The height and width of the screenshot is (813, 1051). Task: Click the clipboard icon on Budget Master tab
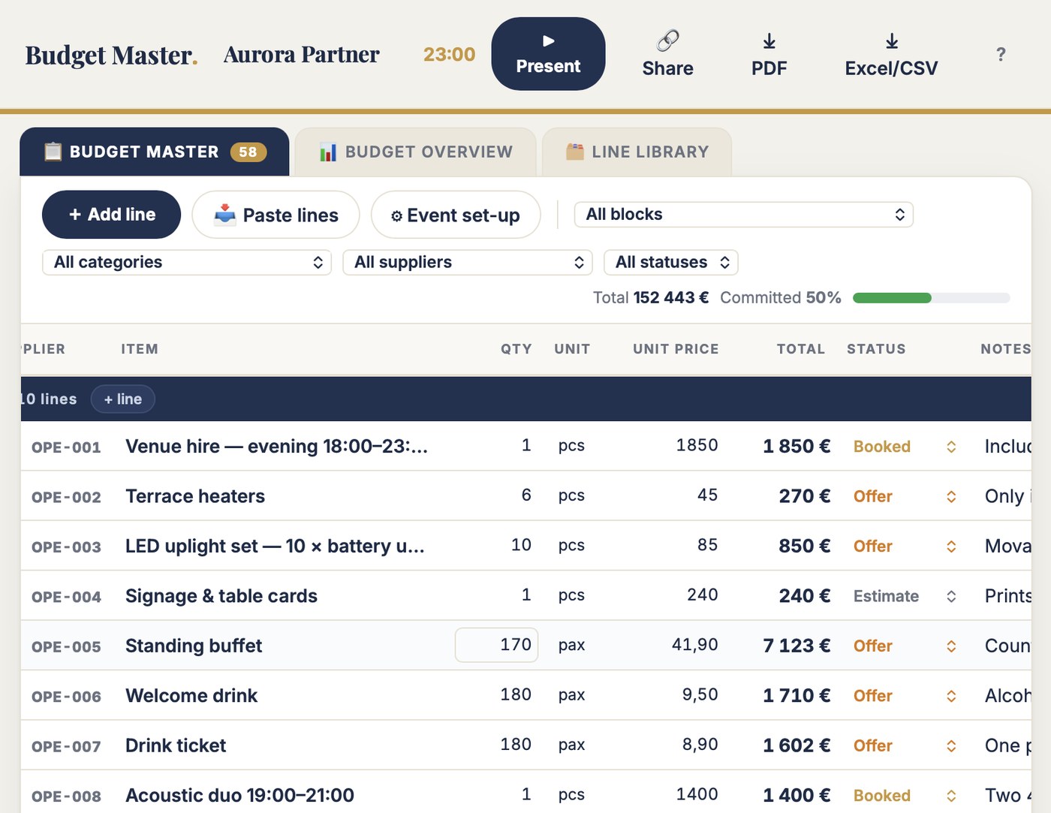pos(53,152)
